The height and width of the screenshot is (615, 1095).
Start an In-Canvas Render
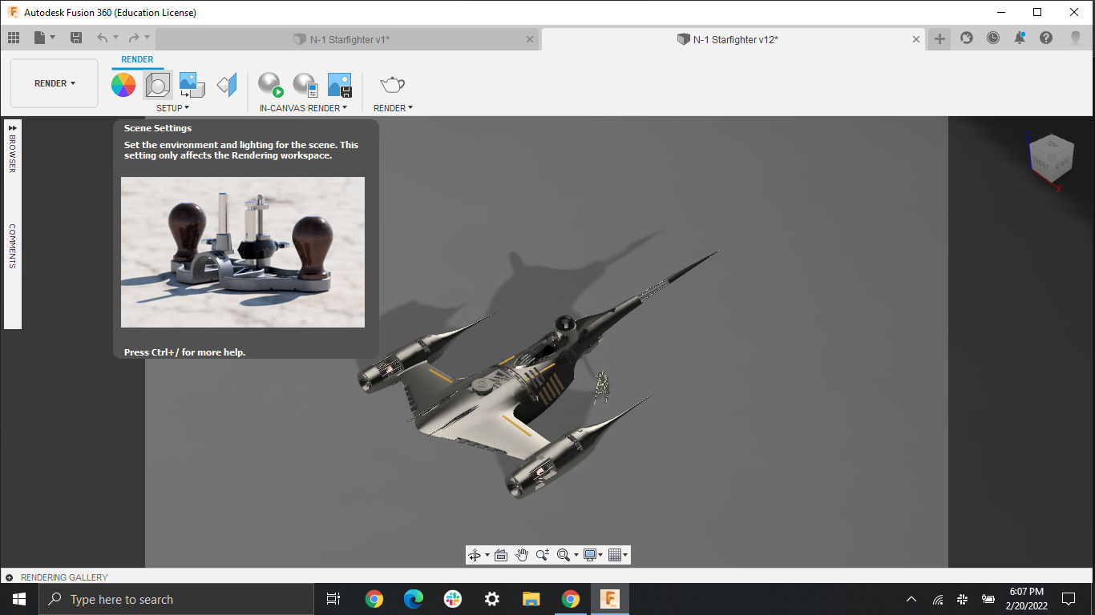269,84
